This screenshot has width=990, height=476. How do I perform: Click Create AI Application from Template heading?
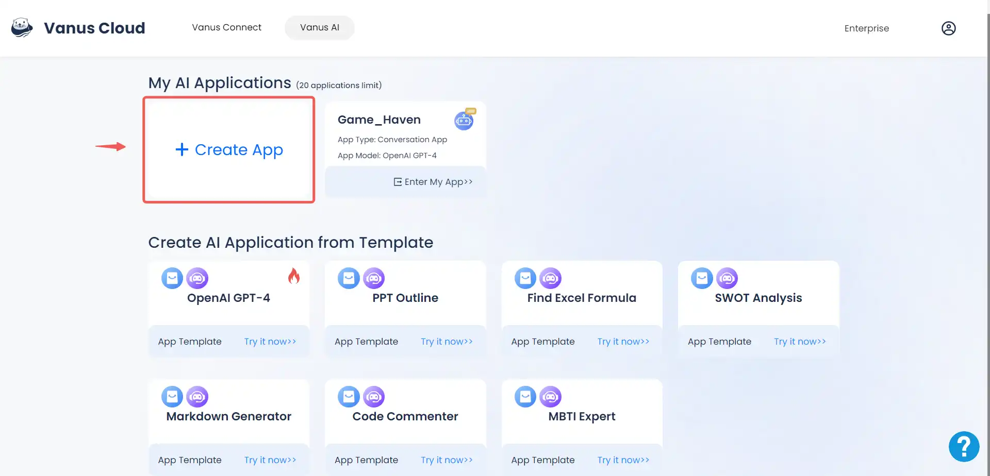tap(291, 243)
